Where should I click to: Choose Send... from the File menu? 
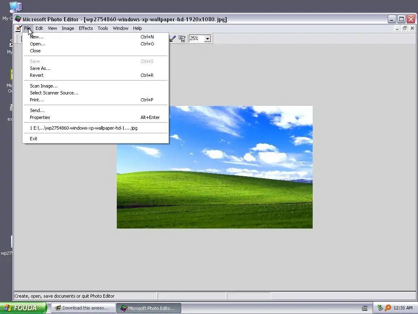(96, 110)
